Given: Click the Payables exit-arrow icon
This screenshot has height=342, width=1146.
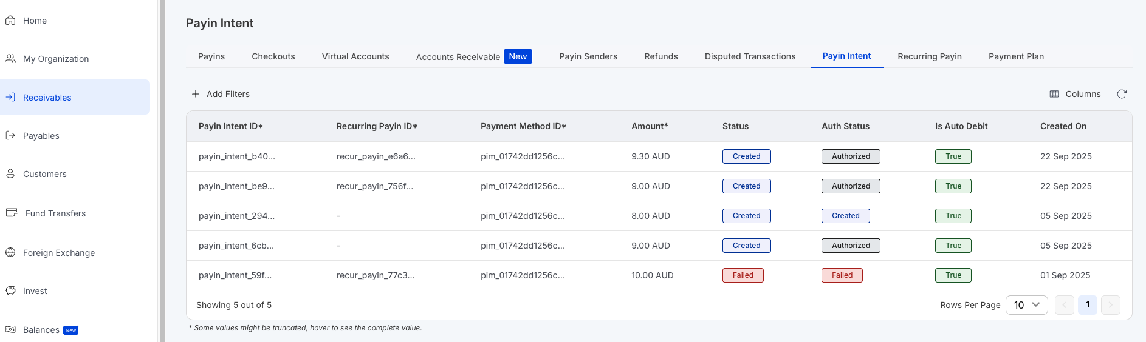Looking at the screenshot, I should (10, 135).
